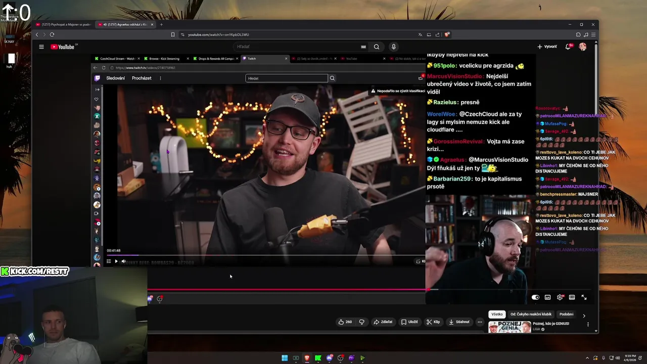Viewport: 647px width, 364px height.
Task: Expand filter chips with right chevron
Action: coord(584,315)
